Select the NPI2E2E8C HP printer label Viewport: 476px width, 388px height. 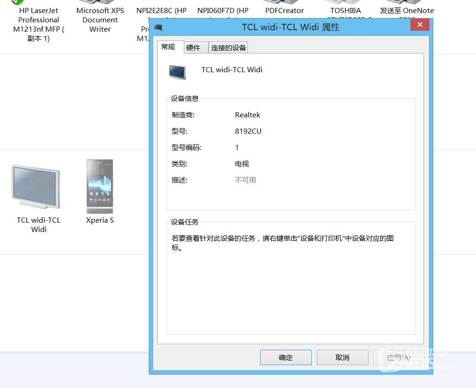161,11
